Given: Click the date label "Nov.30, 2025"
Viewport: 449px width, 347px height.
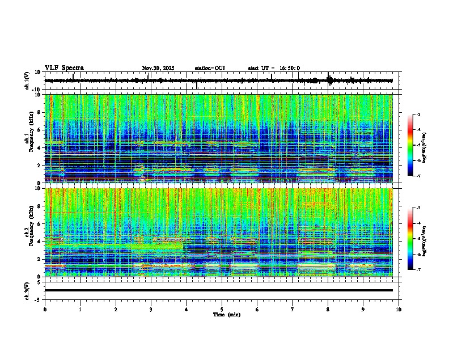Looking at the screenshot, I should tap(158, 68).
